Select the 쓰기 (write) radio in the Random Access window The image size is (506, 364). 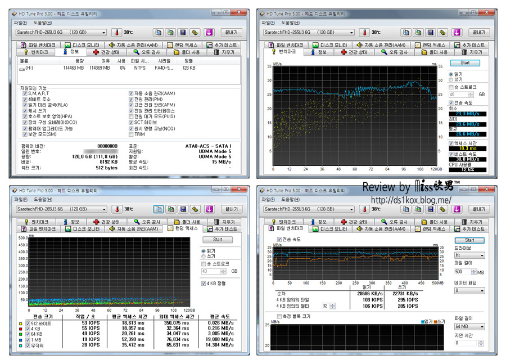click(204, 256)
